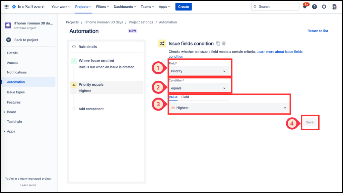Open Toolchain in the sidebar

pyautogui.click(x=14, y=122)
